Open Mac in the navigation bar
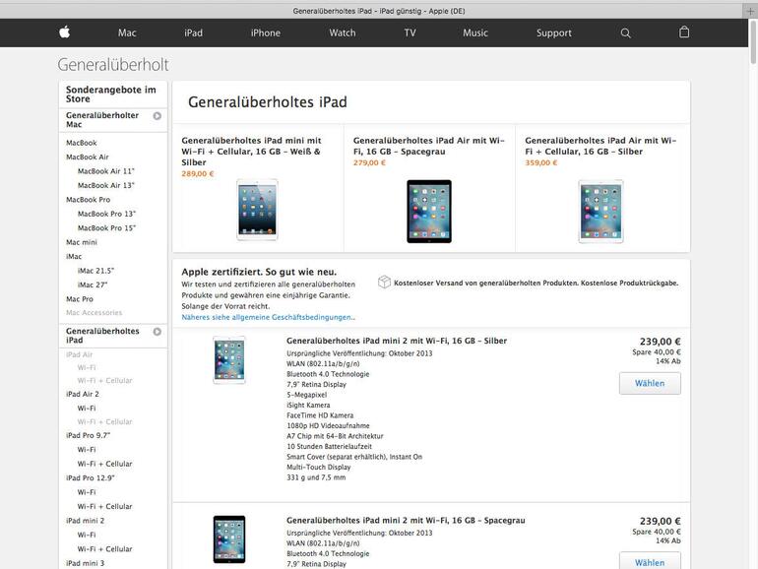758x569 pixels. pyautogui.click(x=127, y=32)
